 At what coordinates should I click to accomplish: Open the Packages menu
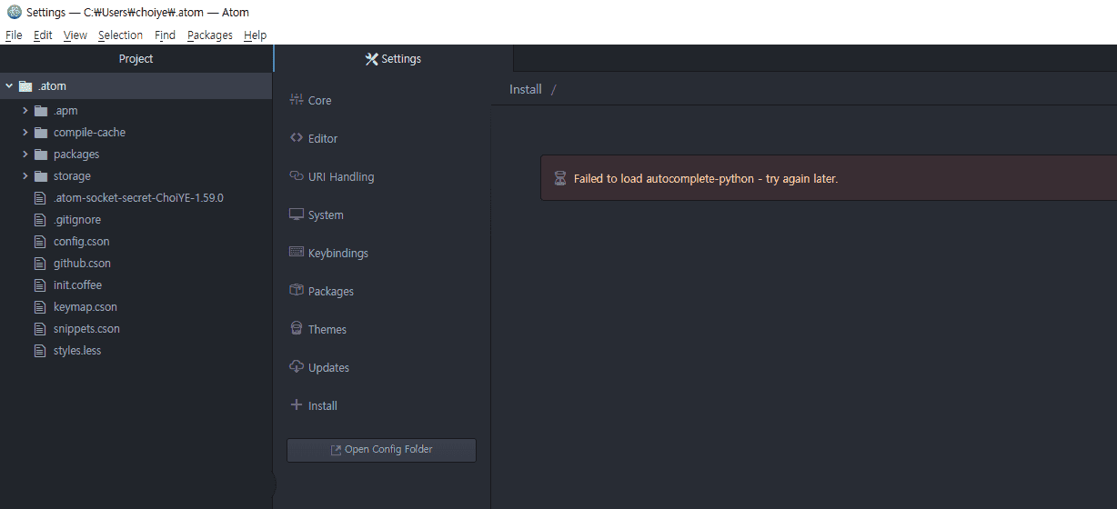(x=209, y=35)
